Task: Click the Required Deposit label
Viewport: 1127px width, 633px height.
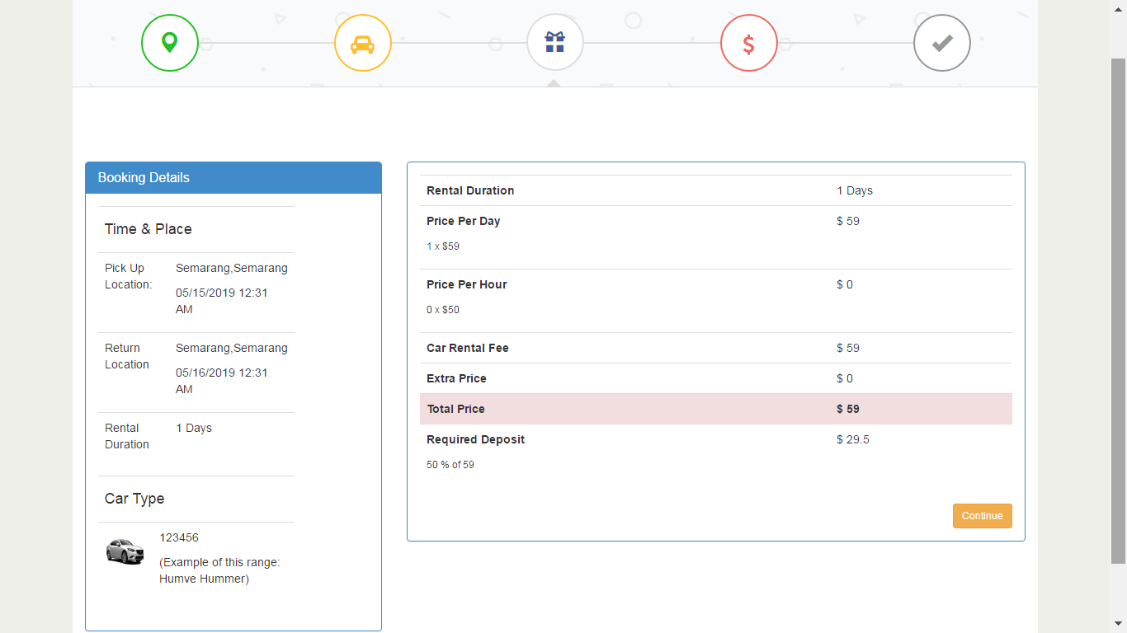Action: [475, 439]
